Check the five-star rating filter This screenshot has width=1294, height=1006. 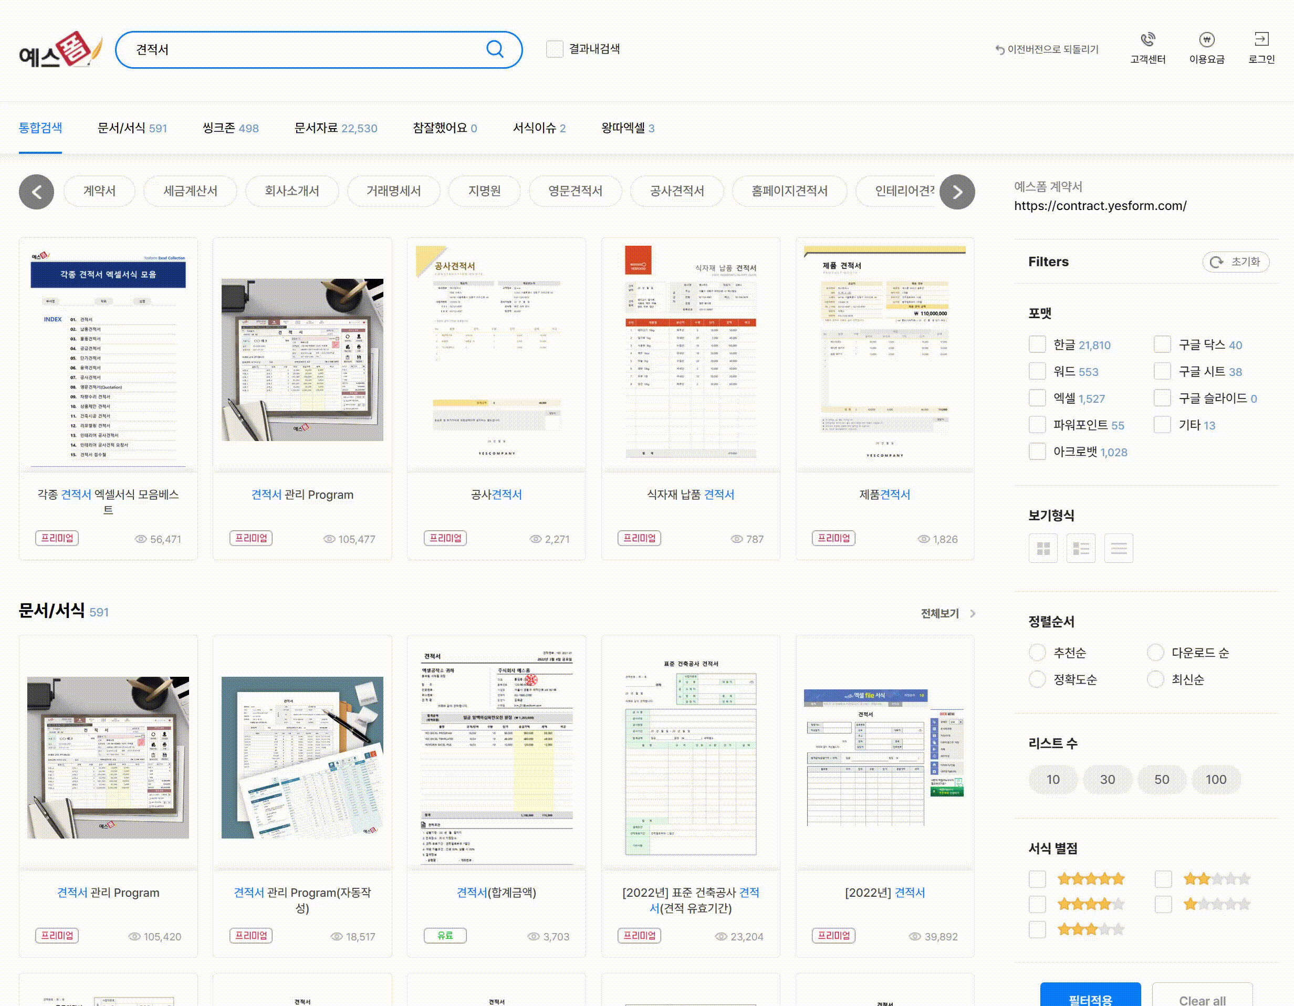pyautogui.click(x=1037, y=878)
